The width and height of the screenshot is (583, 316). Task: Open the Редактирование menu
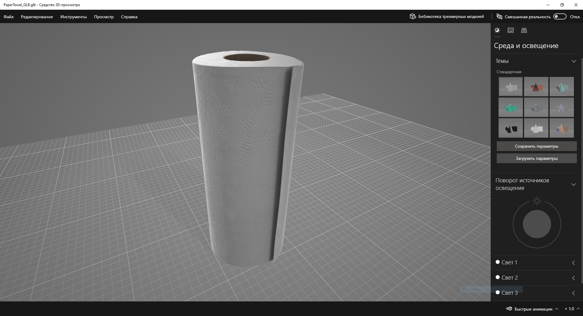click(37, 17)
